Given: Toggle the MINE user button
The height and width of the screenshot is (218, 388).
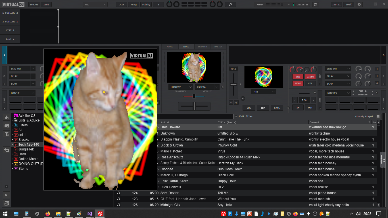Looking at the screenshot, I should point(298,83).
